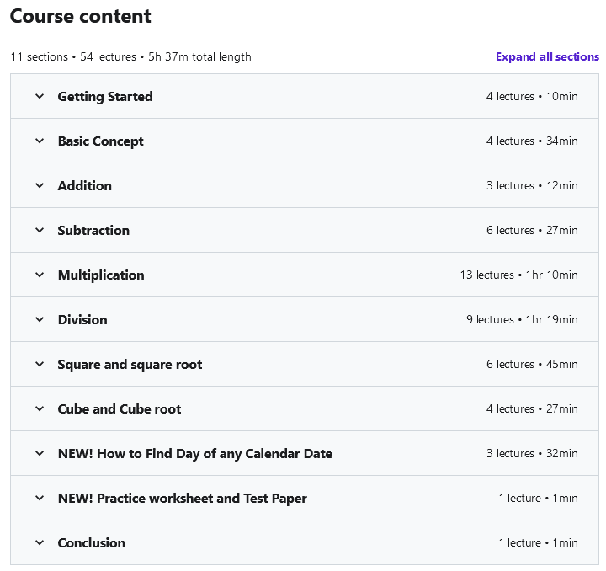The width and height of the screenshot is (606, 571).
Task: Select NEW! Practice worksheet and Test Paper
Action: pos(182,499)
